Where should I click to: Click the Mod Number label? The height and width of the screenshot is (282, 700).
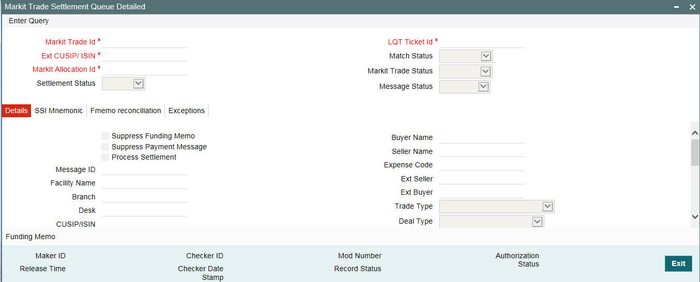tap(360, 256)
